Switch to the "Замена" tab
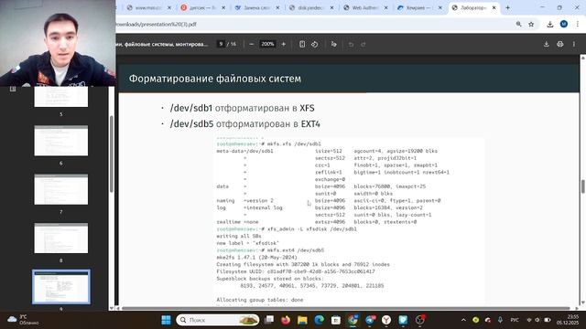This screenshot has width=586, height=329. click(256, 7)
